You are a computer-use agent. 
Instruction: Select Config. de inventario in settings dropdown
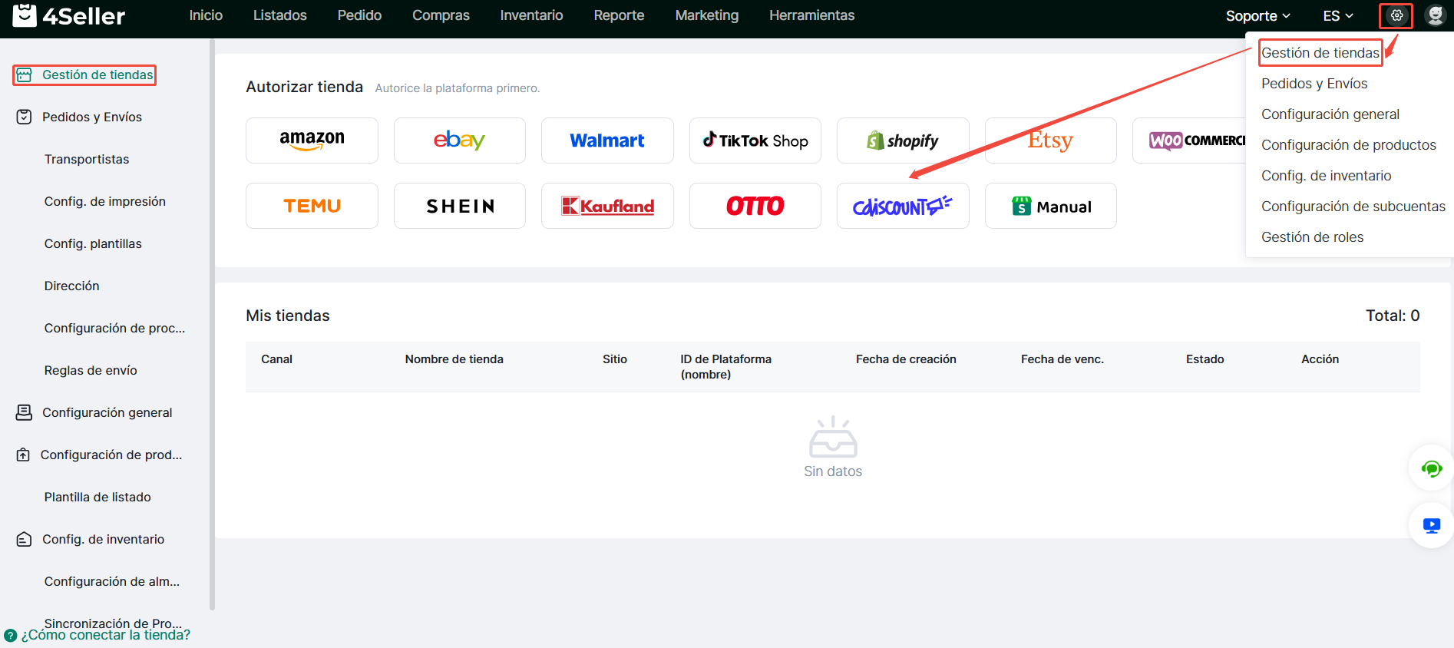click(x=1326, y=176)
